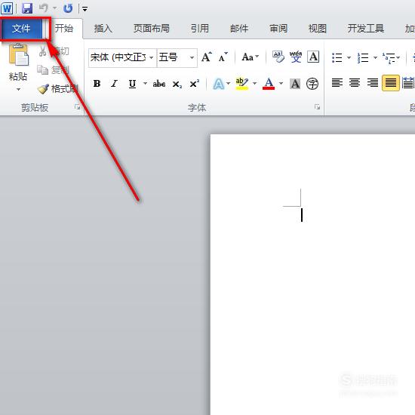
Task: Click the Word application icon
Action: (7, 8)
